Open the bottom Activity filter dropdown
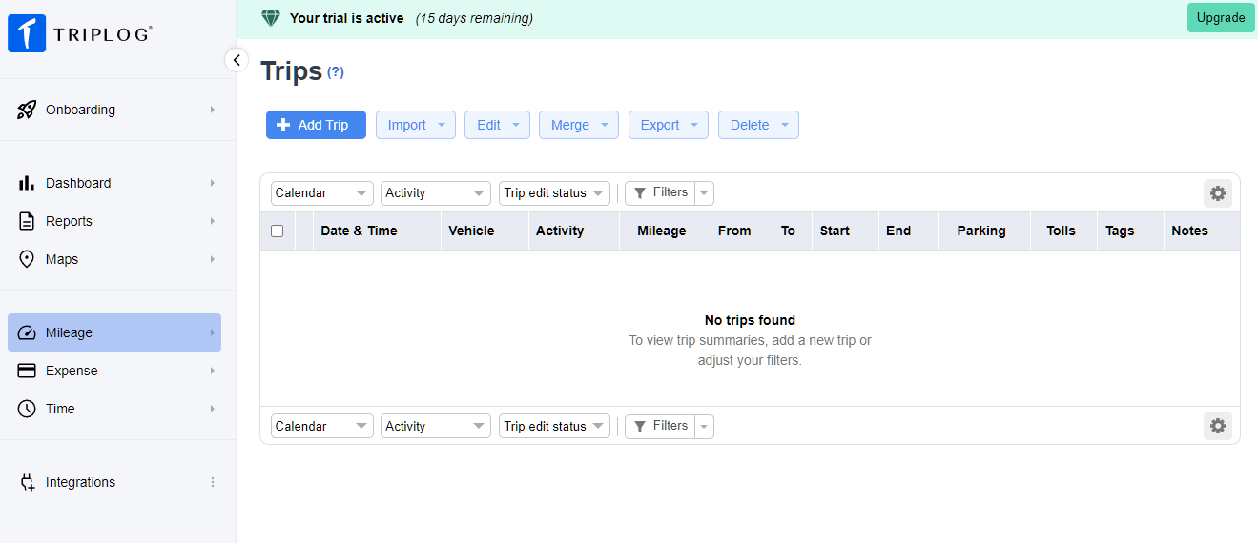Screen dimensions: 1258x543 click(436, 426)
